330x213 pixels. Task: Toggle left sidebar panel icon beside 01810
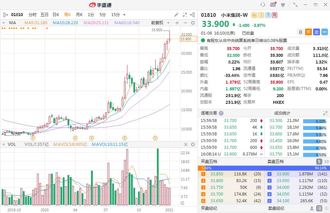(6, 15)
